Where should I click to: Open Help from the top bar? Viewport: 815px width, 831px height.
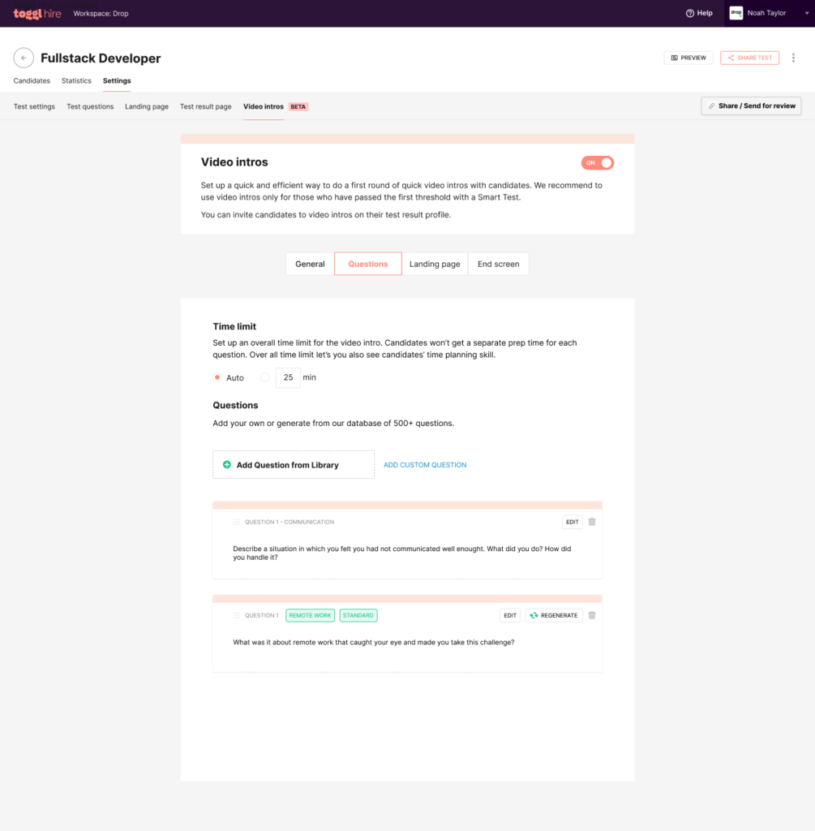coord(699,13)
